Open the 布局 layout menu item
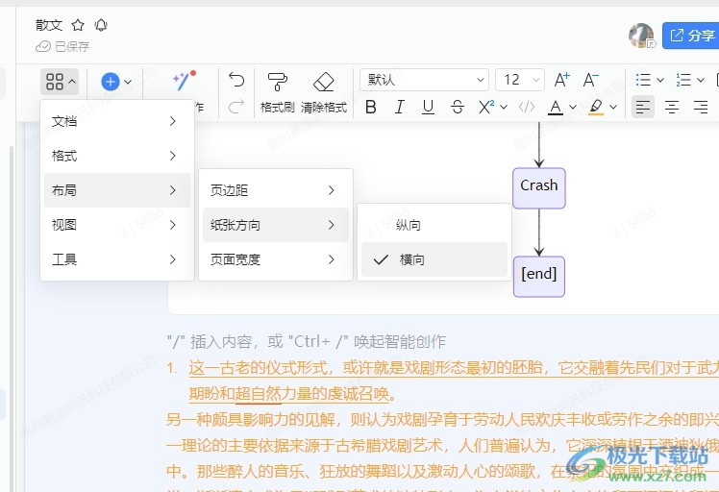The width and height of the screenshot is (719, 492). (x=117, y=190)
